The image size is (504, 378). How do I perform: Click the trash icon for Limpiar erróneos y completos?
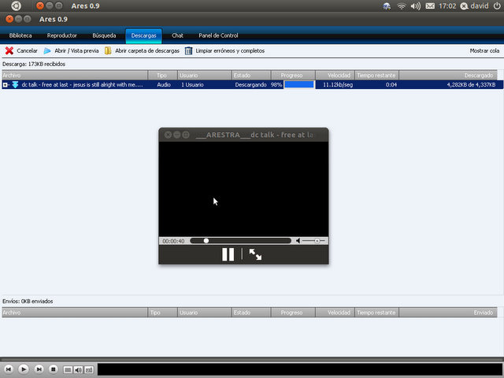tap(189, 50)
